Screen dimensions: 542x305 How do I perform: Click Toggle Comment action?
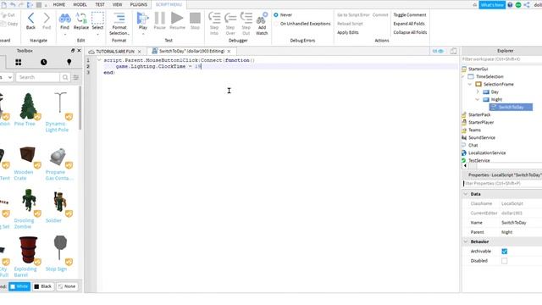tap(410, 15)
